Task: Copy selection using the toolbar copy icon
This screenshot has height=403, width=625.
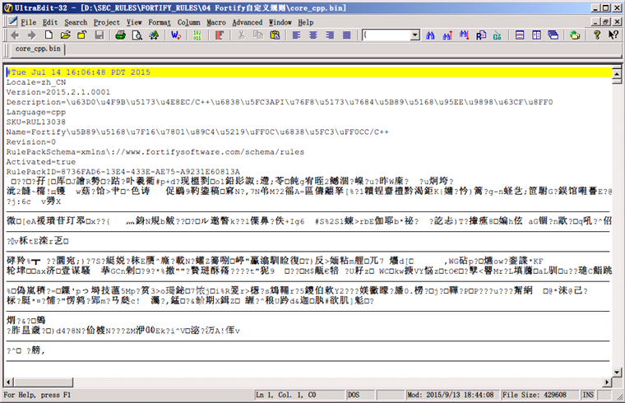Action: point(258,35)
